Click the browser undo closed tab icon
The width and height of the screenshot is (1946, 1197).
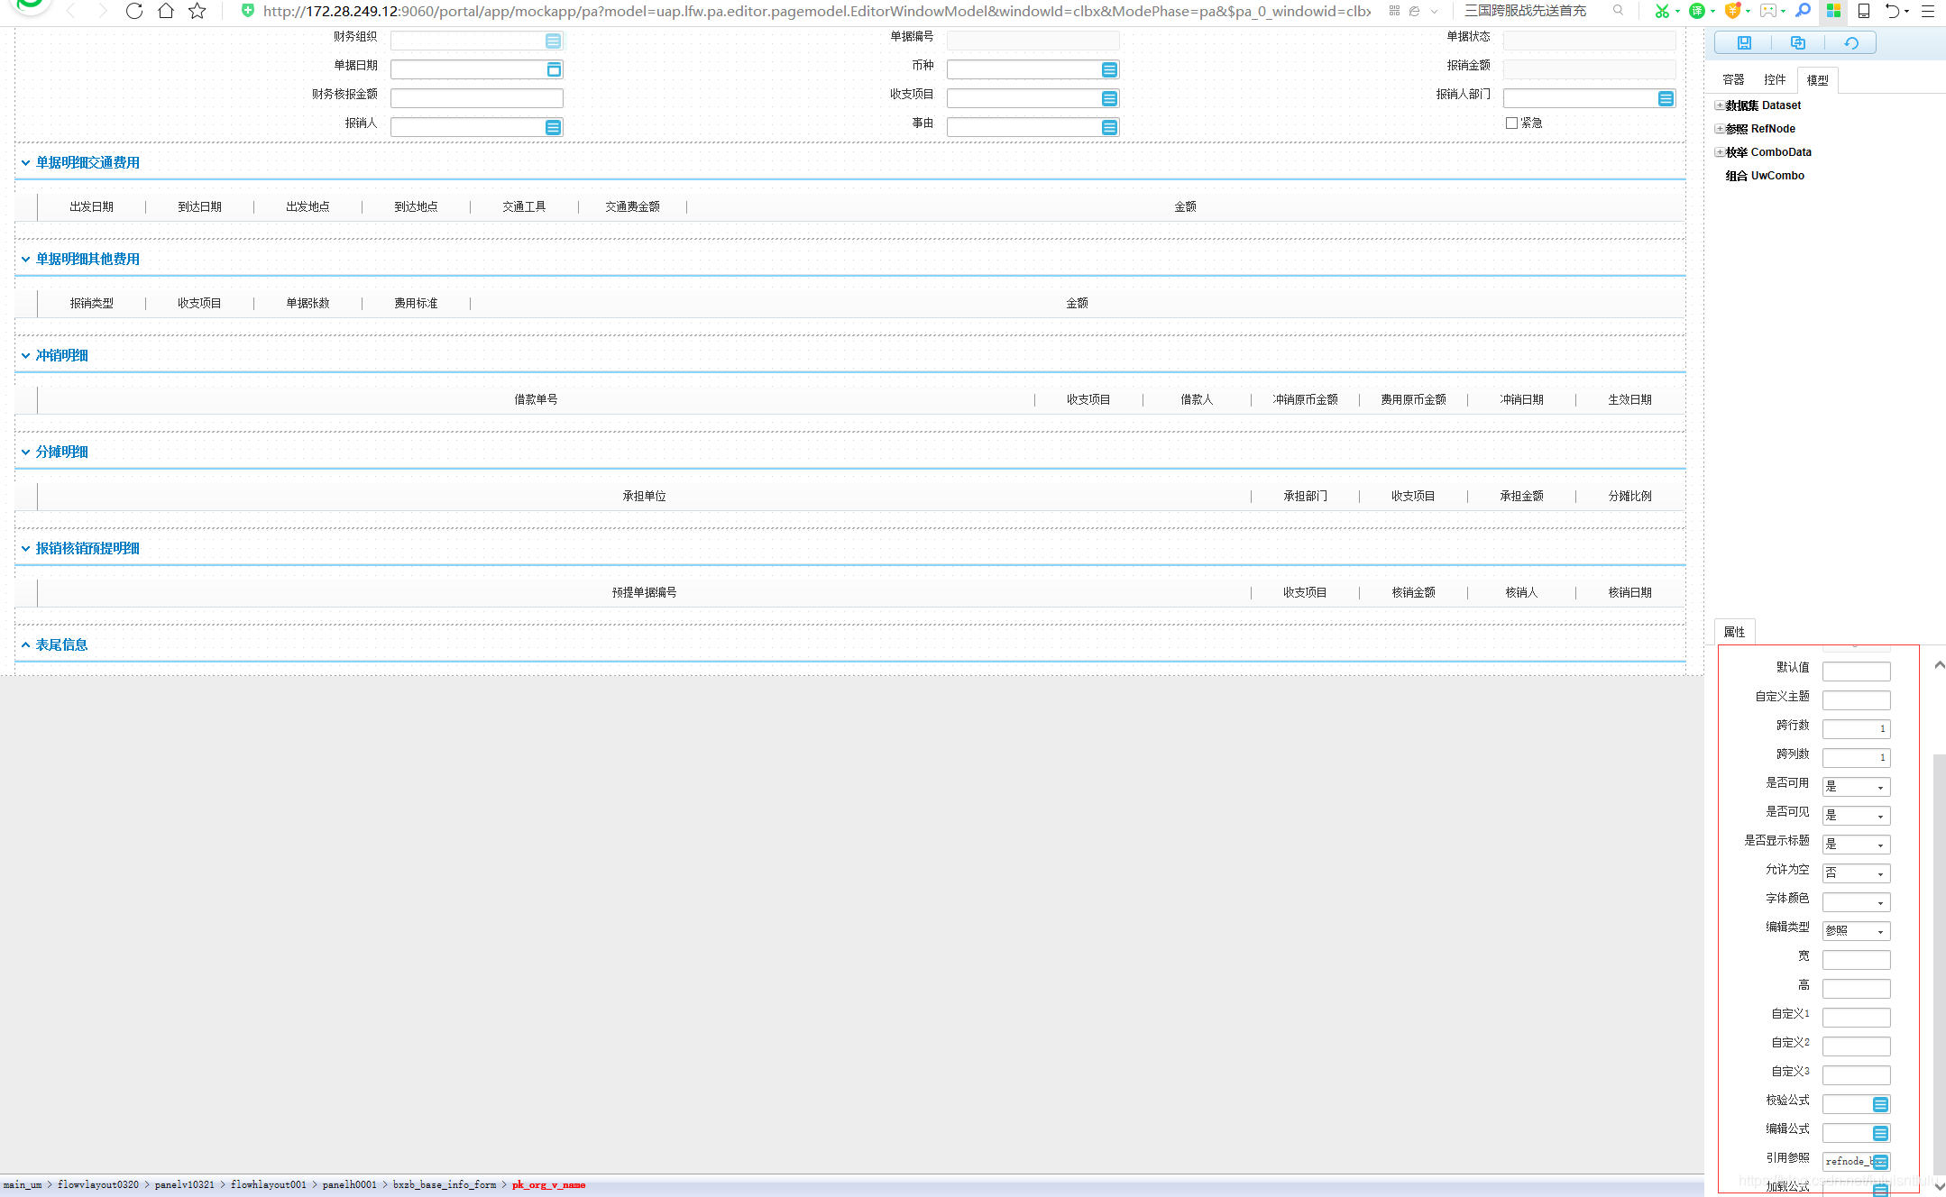tap(1893, 11)
